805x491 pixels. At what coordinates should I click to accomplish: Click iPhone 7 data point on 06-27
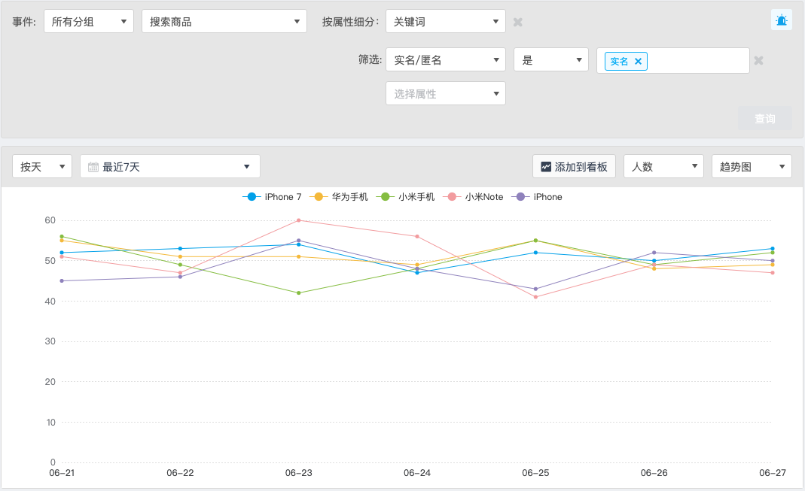point(772,249)
